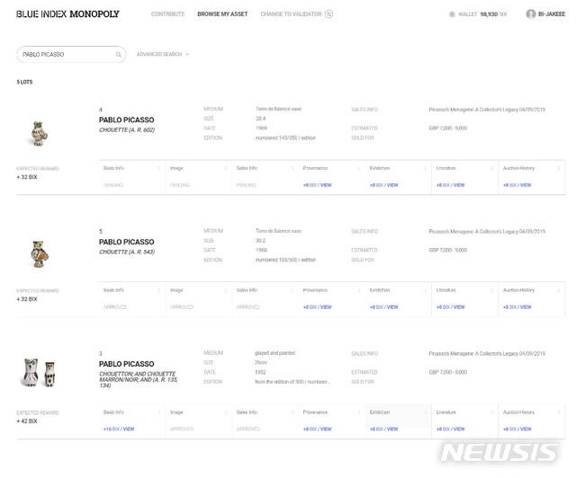This screenshot has width=576, height=478.
Task: Click the wallet coin icon
Action: (452, 14)
